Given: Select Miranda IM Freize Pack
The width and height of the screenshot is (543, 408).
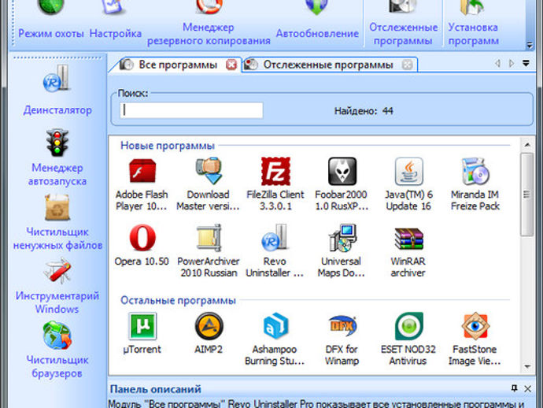Looking at the screenshot, I should (x=475, y=184).
